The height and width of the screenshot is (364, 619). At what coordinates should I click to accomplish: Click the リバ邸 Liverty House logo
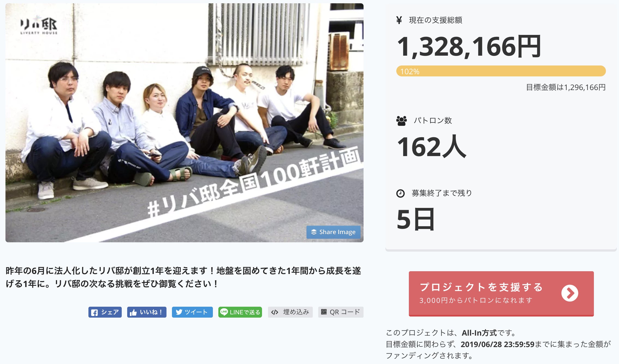click(39, 25)
